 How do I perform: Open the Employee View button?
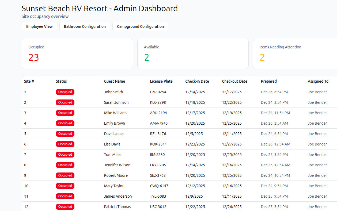click(x=39, y=26)
